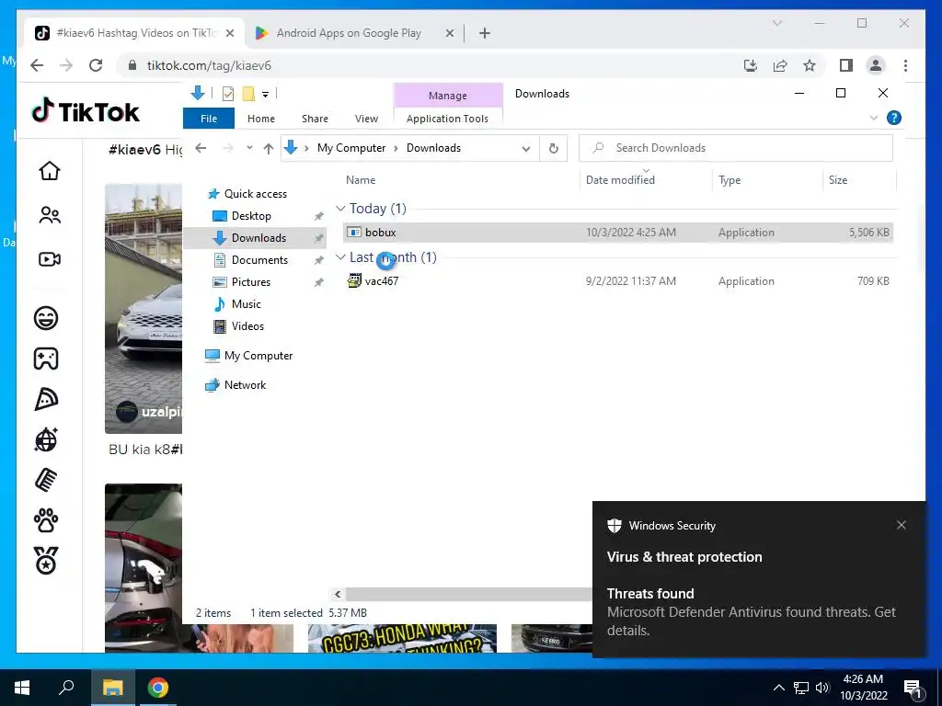Click Explorer New Folder quick access icon
This screenshot has height=706, width=942.
click(x=248, y=94)
